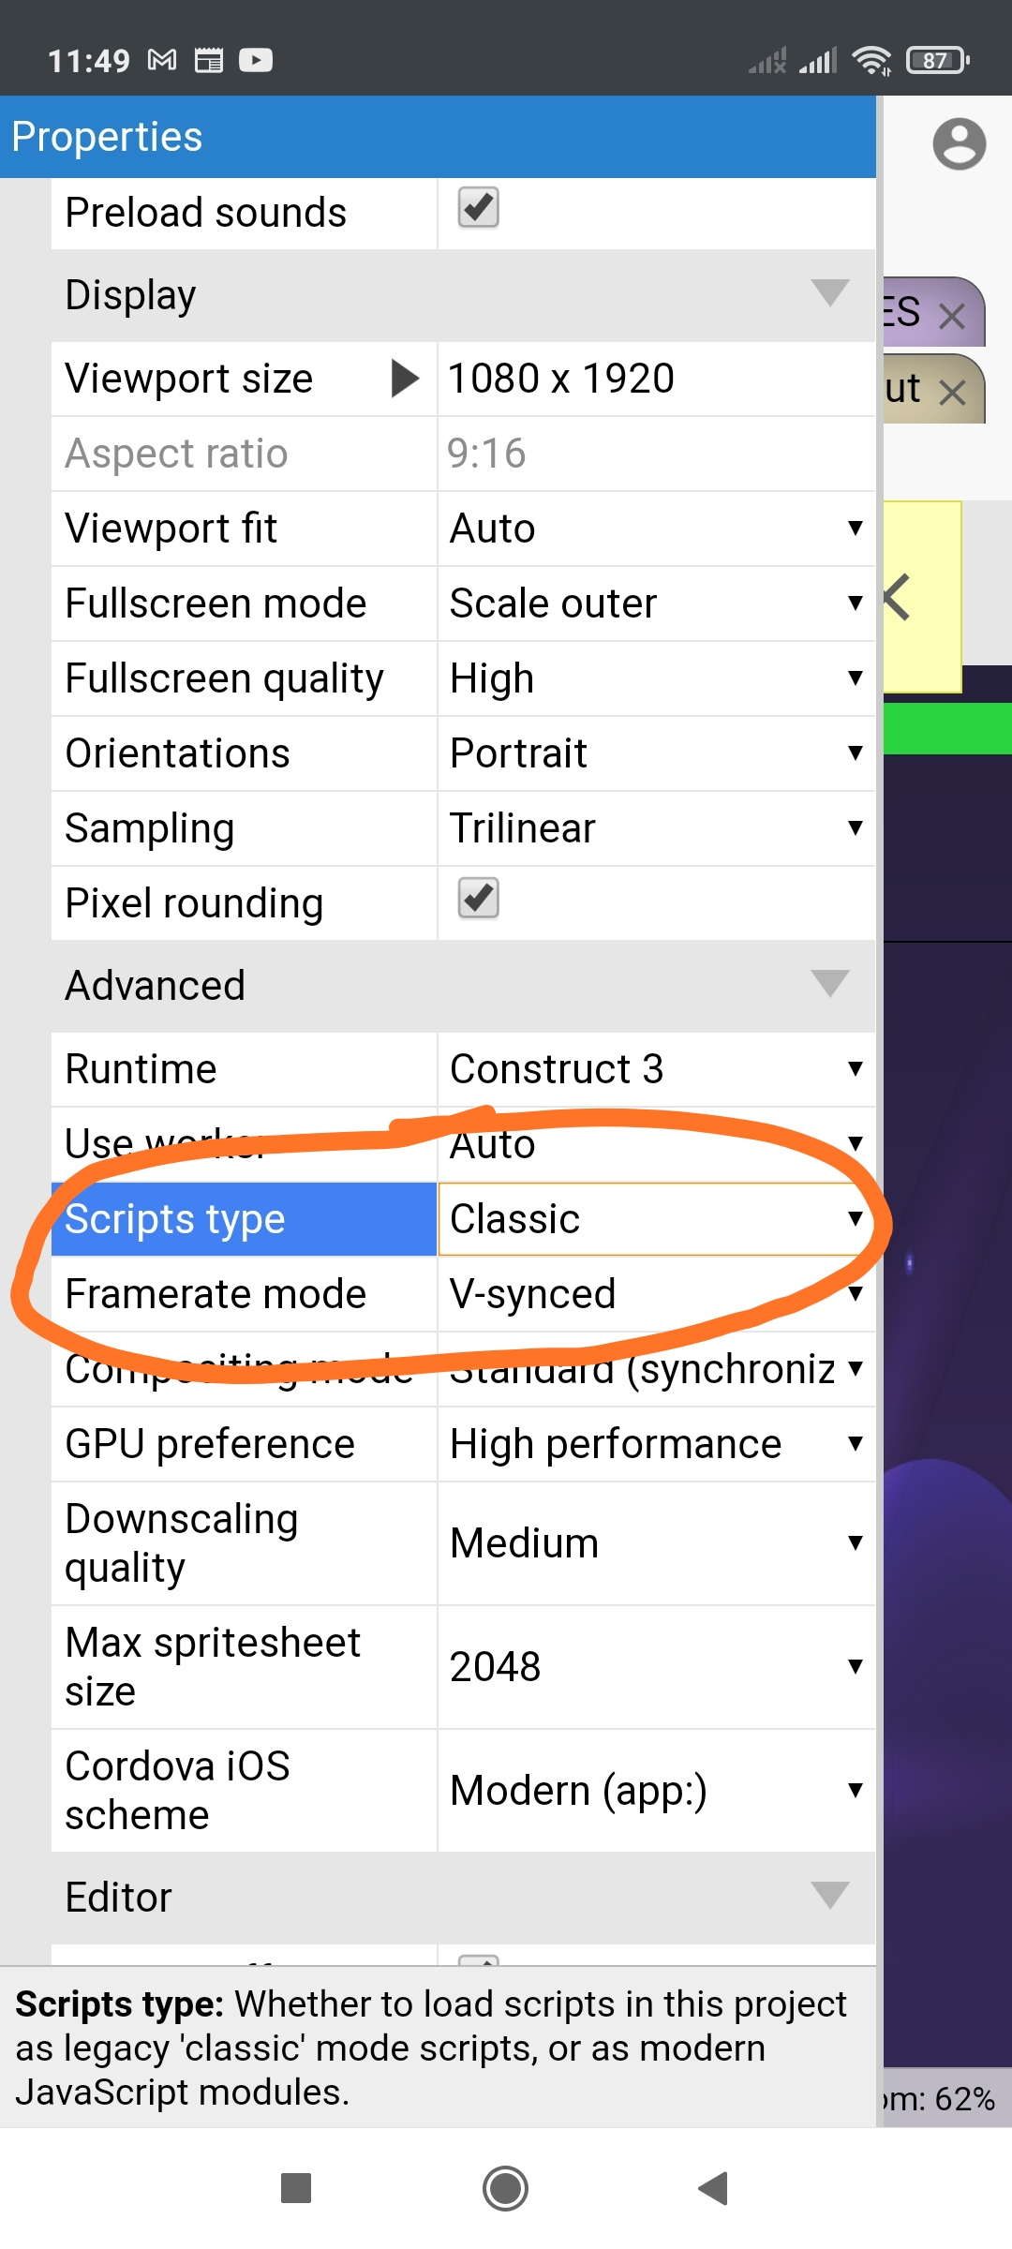The height and width of the screenshot is (2249, 1012).
Task: Uncheck the Pixel rounding checkbox
Action: (x=478, y=899)
